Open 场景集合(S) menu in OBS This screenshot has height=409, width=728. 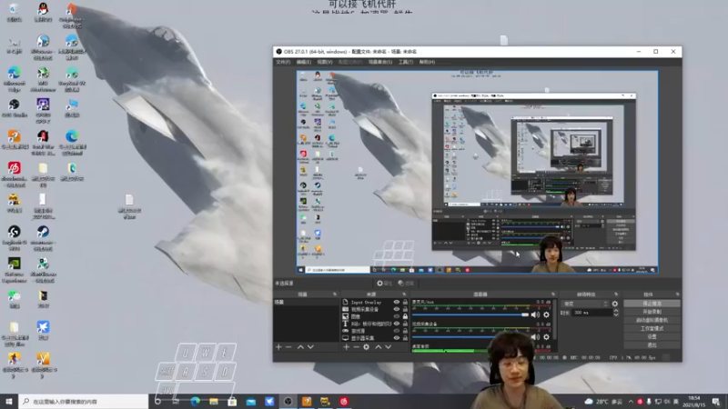pos(380,62)
